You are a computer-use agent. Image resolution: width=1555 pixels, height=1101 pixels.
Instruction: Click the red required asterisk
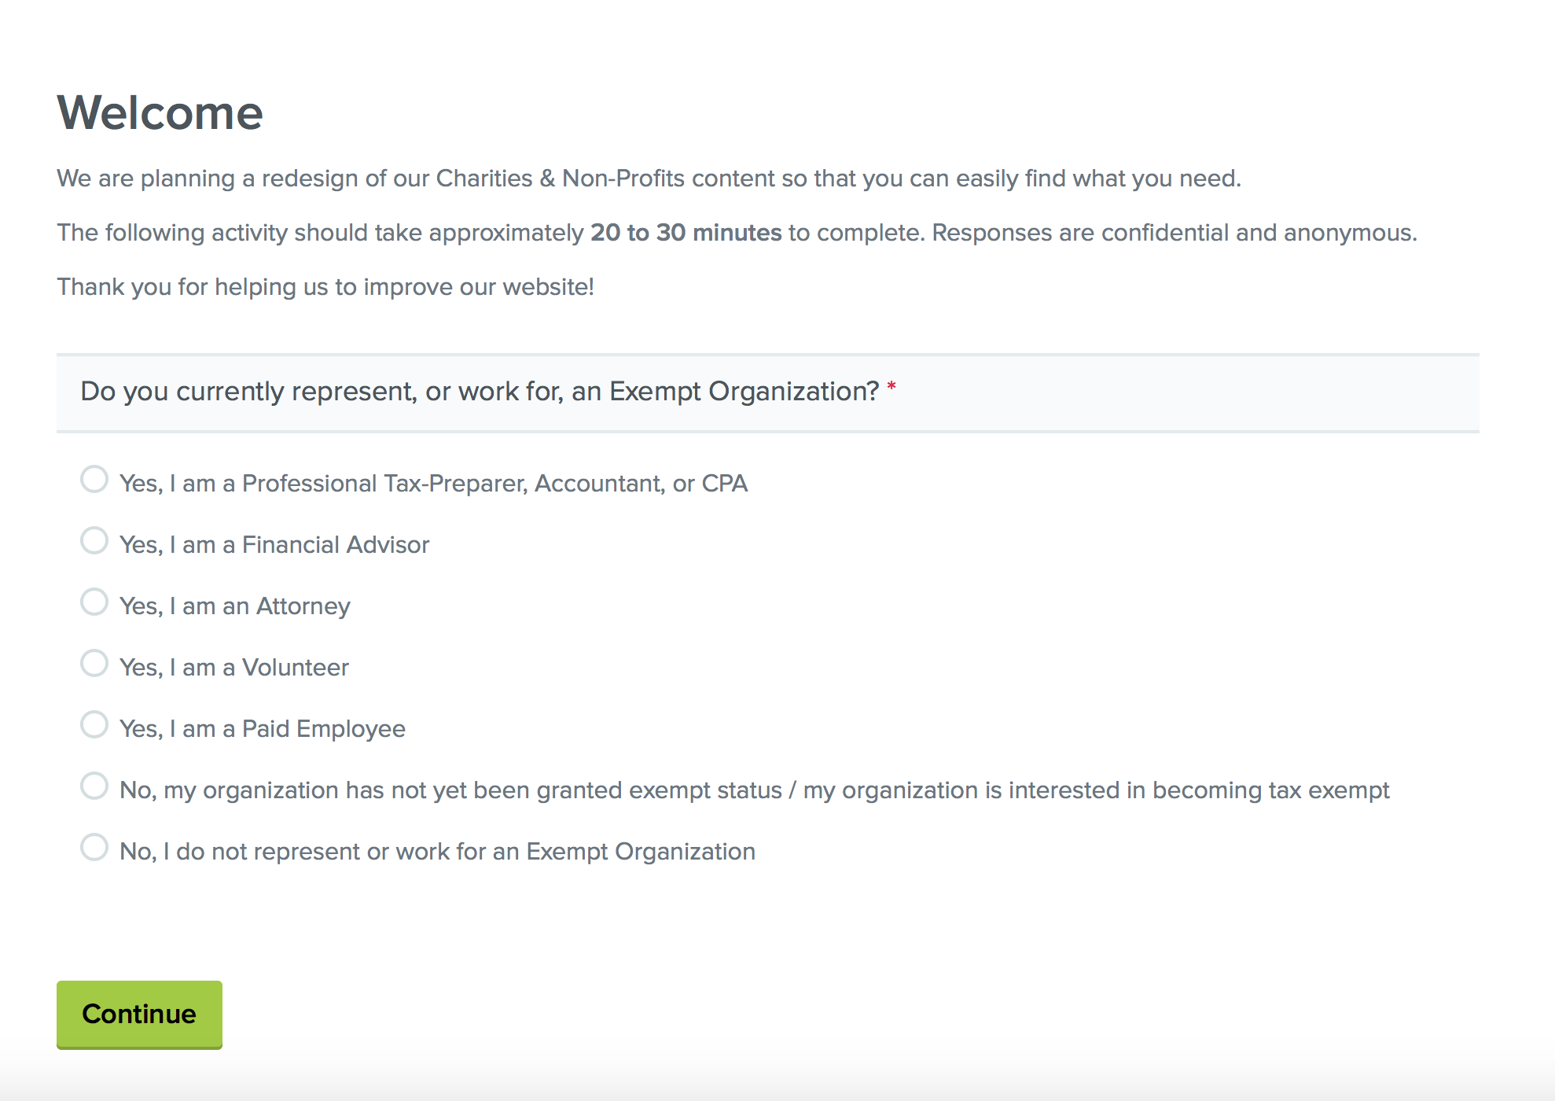click(891, 387)
